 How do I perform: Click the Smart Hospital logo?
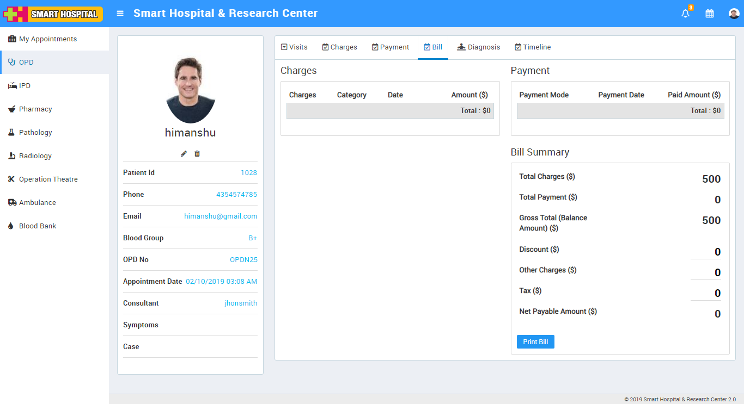[53, 14]
